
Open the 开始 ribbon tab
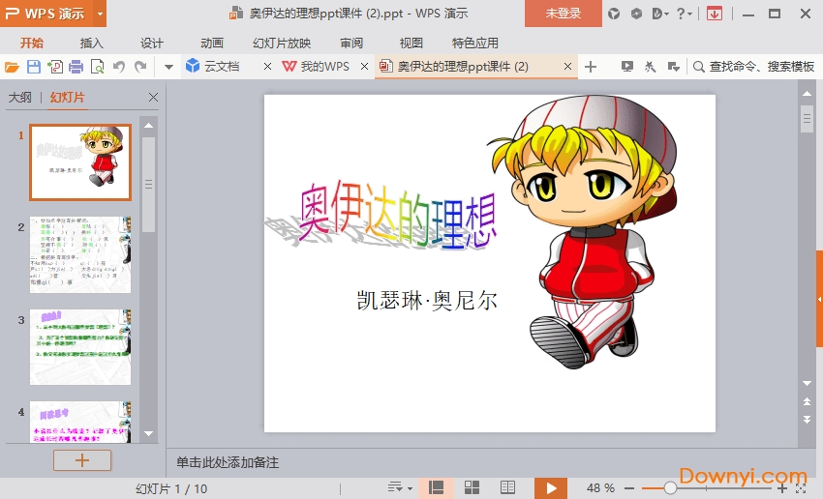click(x=32, y=43)
